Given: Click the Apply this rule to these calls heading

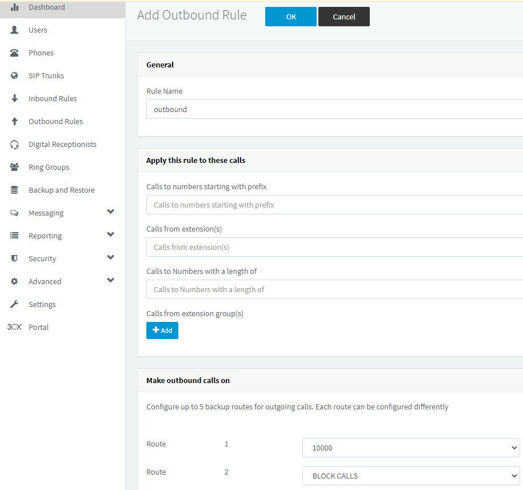Looking at the screenshot, I should (196, 161).
